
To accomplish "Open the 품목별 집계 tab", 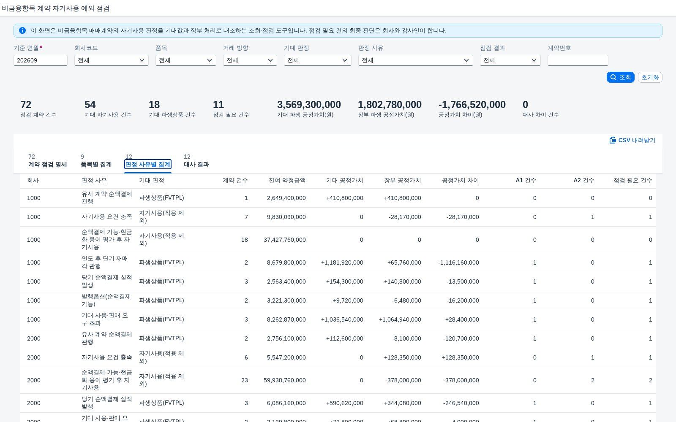I will (96, 164).
